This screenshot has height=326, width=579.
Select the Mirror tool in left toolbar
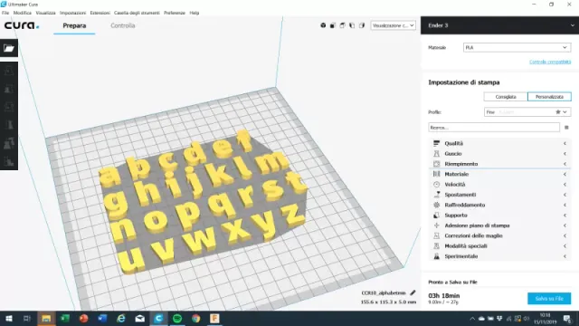(9, 125)
